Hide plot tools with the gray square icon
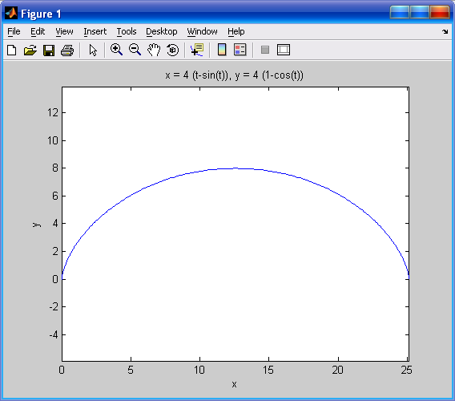Image resolution: width=455 pixels, height=401 pixels. [x=265, y=50]
